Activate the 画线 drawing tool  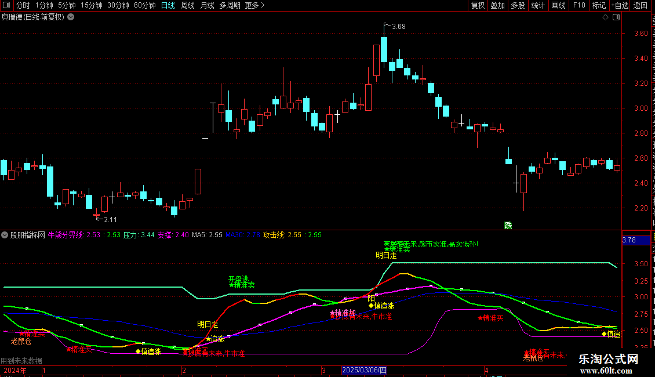pyautogui.click(x=559, y=5)
